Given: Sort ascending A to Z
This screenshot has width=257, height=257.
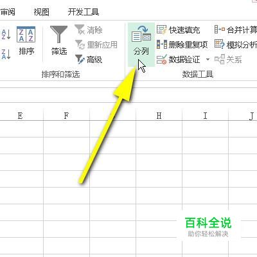Looking at the screenshot, I should coord(6,35).
